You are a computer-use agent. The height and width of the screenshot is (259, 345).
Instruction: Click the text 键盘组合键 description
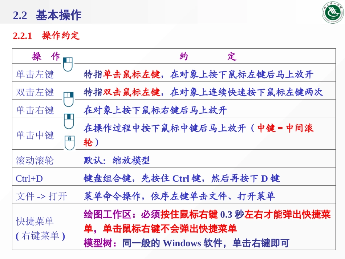(182, 178)
